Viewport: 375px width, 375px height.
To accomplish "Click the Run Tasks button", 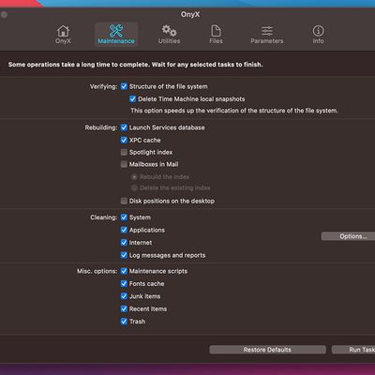I will tap(353, 350).
